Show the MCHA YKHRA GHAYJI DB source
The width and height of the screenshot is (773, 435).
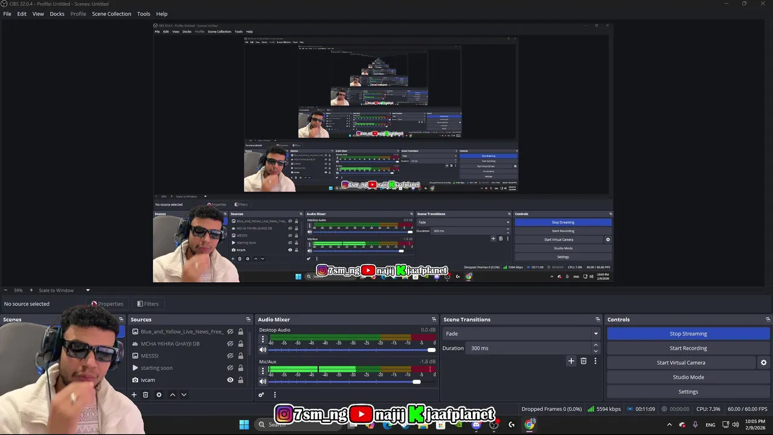[x=230, y=344]
